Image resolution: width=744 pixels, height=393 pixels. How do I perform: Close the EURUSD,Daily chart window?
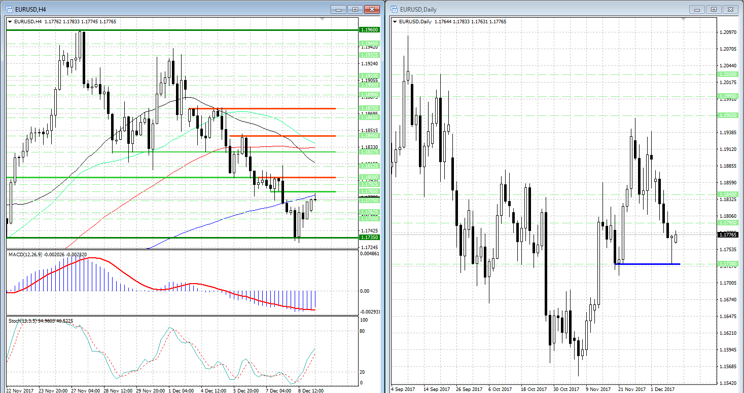click(731, 9)
